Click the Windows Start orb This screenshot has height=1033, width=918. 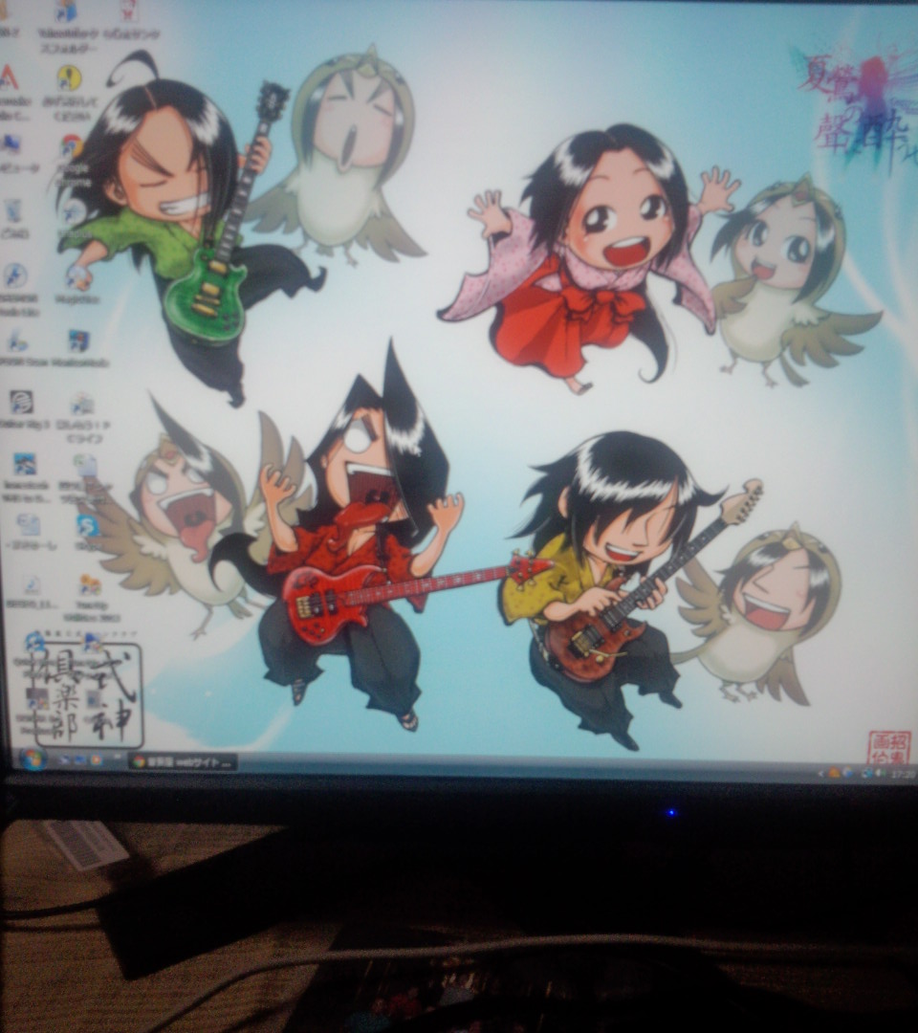pyautogui.click(x=32, y=759)
